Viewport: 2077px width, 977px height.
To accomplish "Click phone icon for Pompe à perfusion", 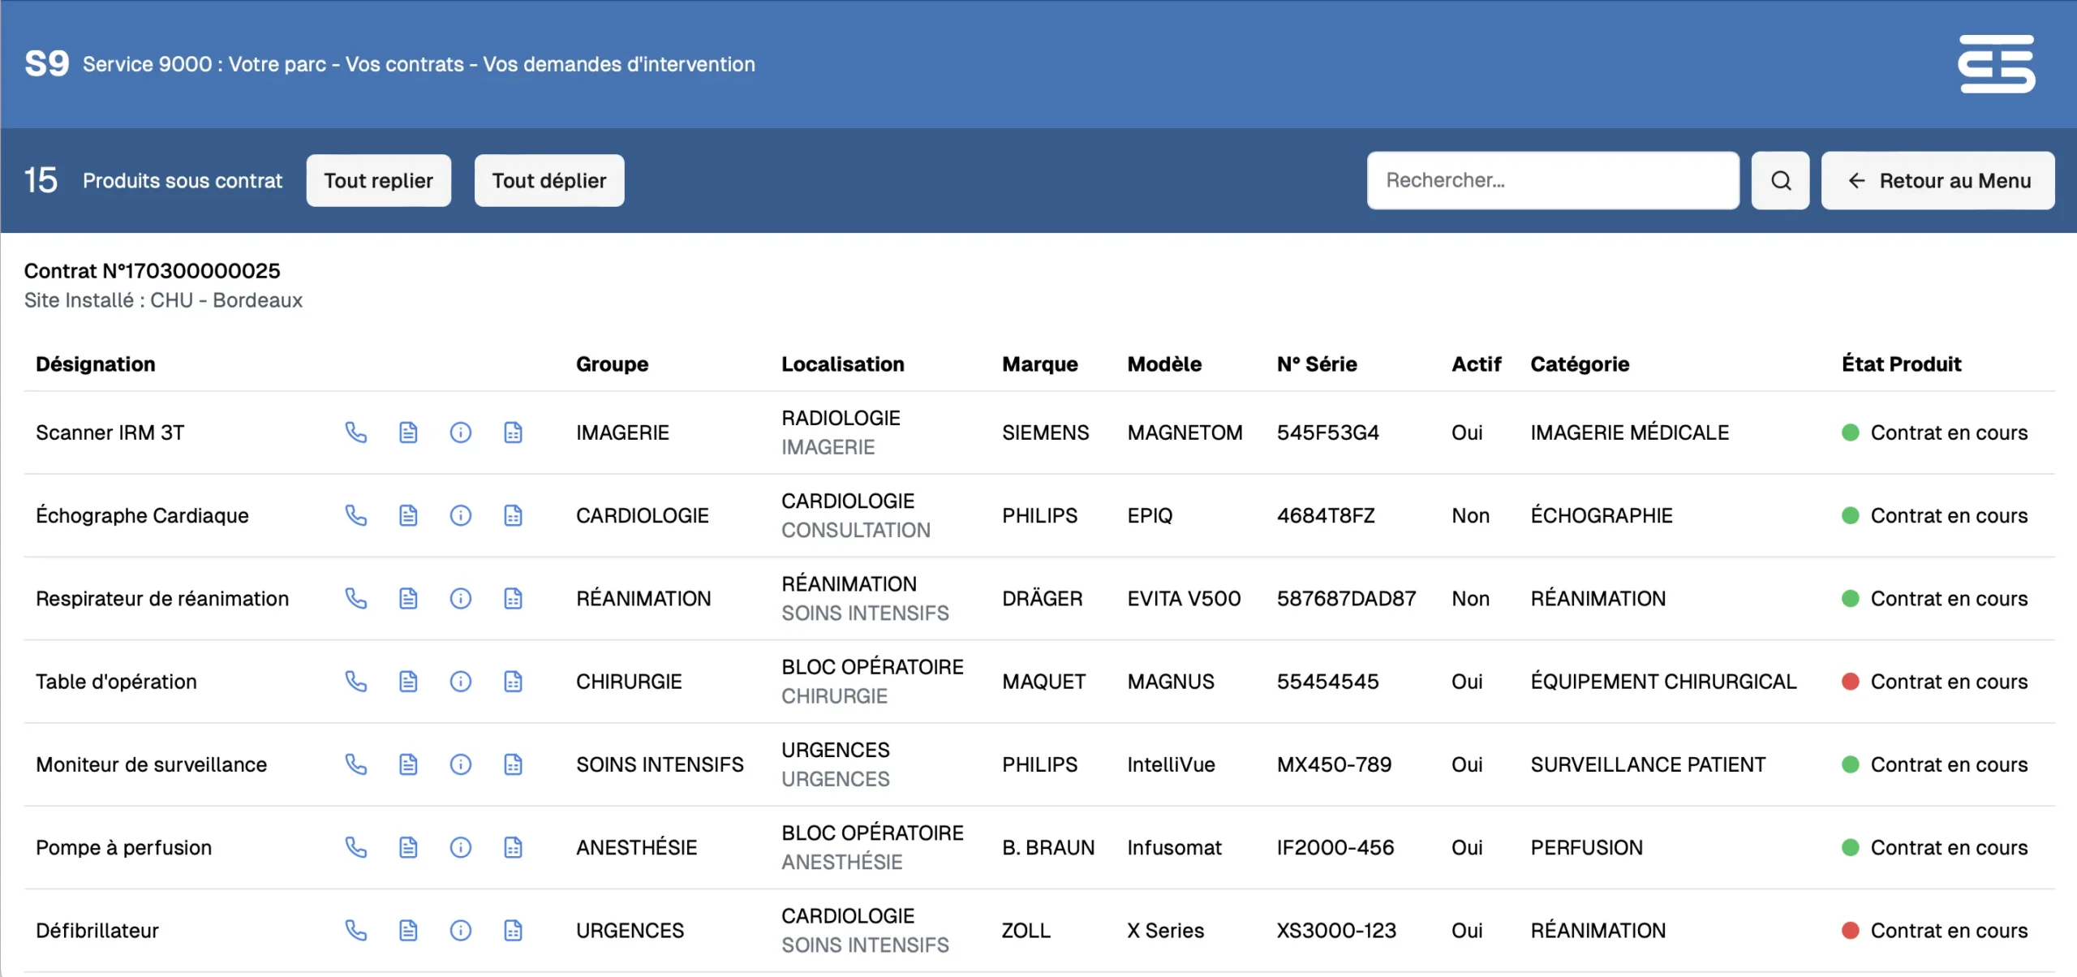I will [x=355, y=847].
